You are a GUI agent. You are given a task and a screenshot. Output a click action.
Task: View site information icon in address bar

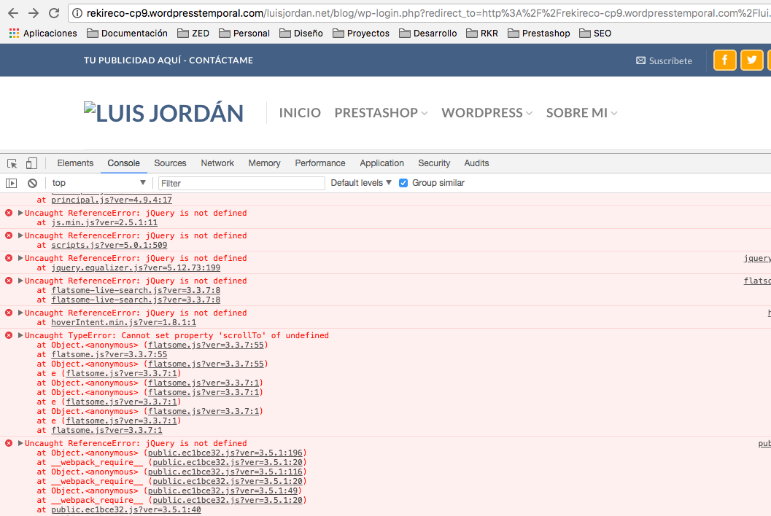(77, 13)
